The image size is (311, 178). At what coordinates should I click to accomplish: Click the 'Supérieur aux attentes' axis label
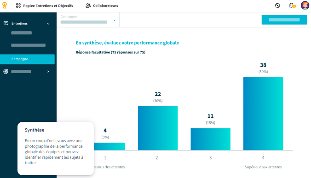(263, 167)
